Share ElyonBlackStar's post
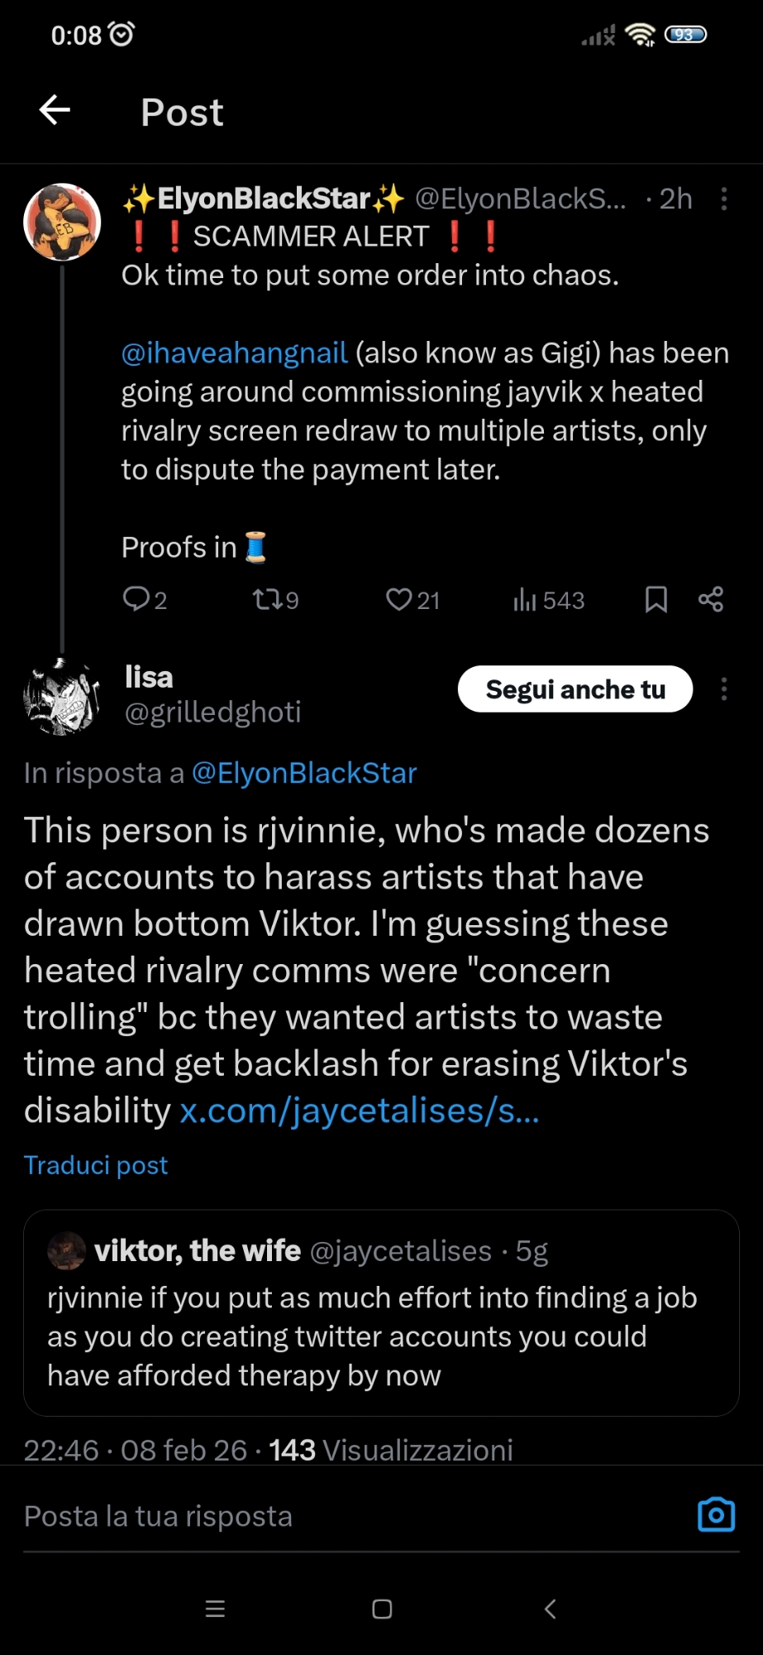This screenshot has width=763, height=1655. [711, 599]
